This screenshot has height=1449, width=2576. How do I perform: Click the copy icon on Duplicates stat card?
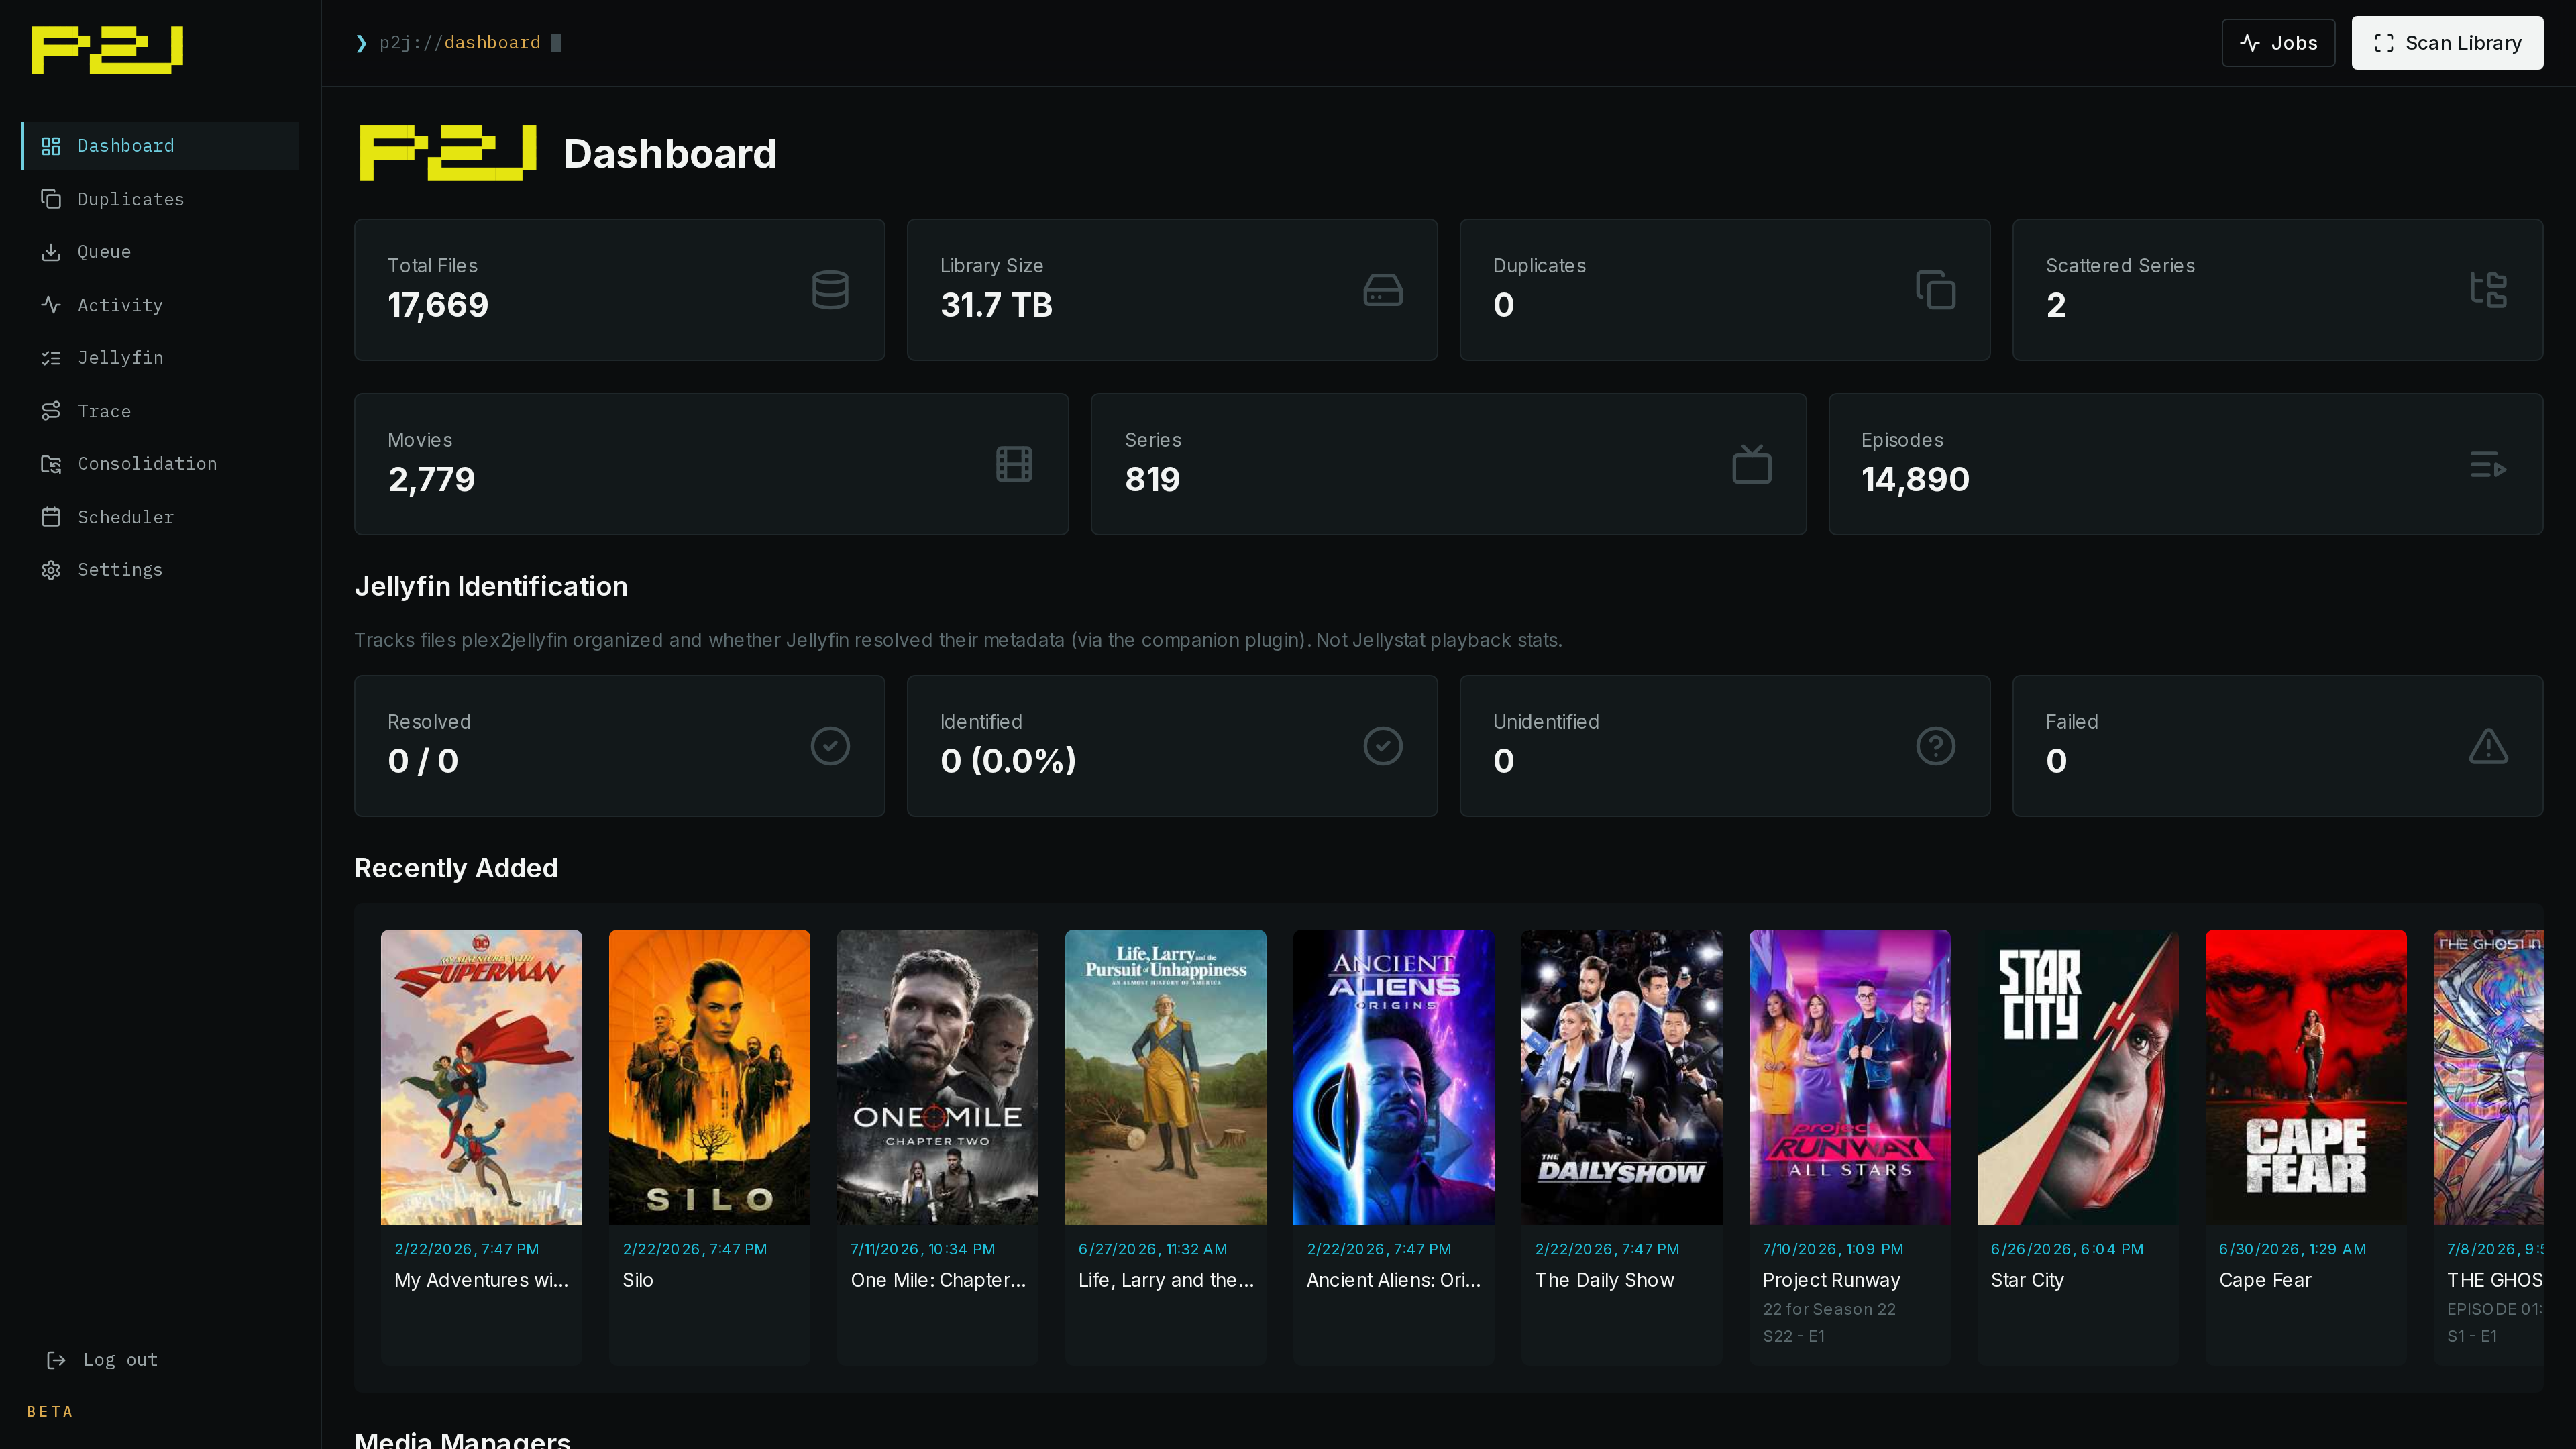coord(1936,290)
